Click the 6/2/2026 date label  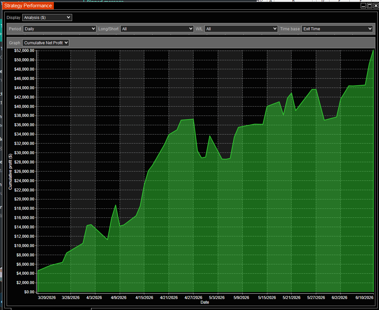(x=339, y=298)
